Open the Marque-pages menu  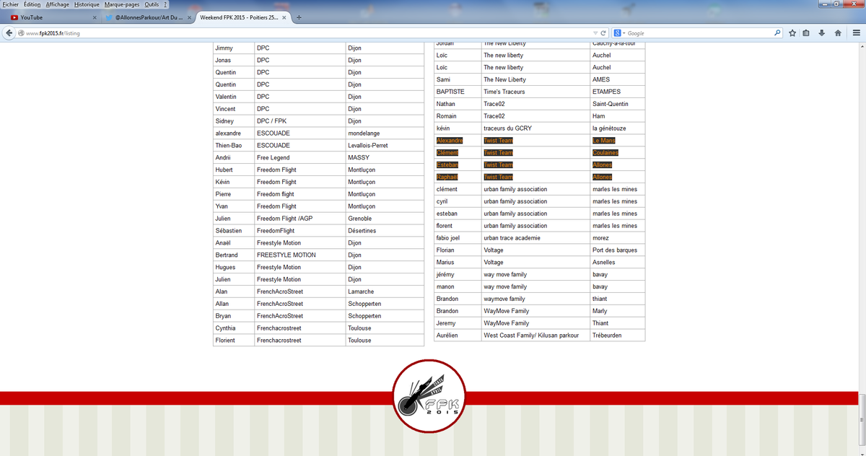(121, 4)
